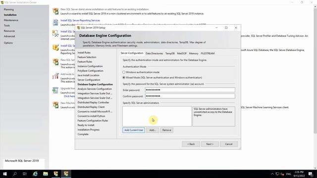Image resolution: width=317 pixels, height=178 pixels.
Task: Cancel the SQL Server setup
Action: pyautogui.click(x=229, y=144)
